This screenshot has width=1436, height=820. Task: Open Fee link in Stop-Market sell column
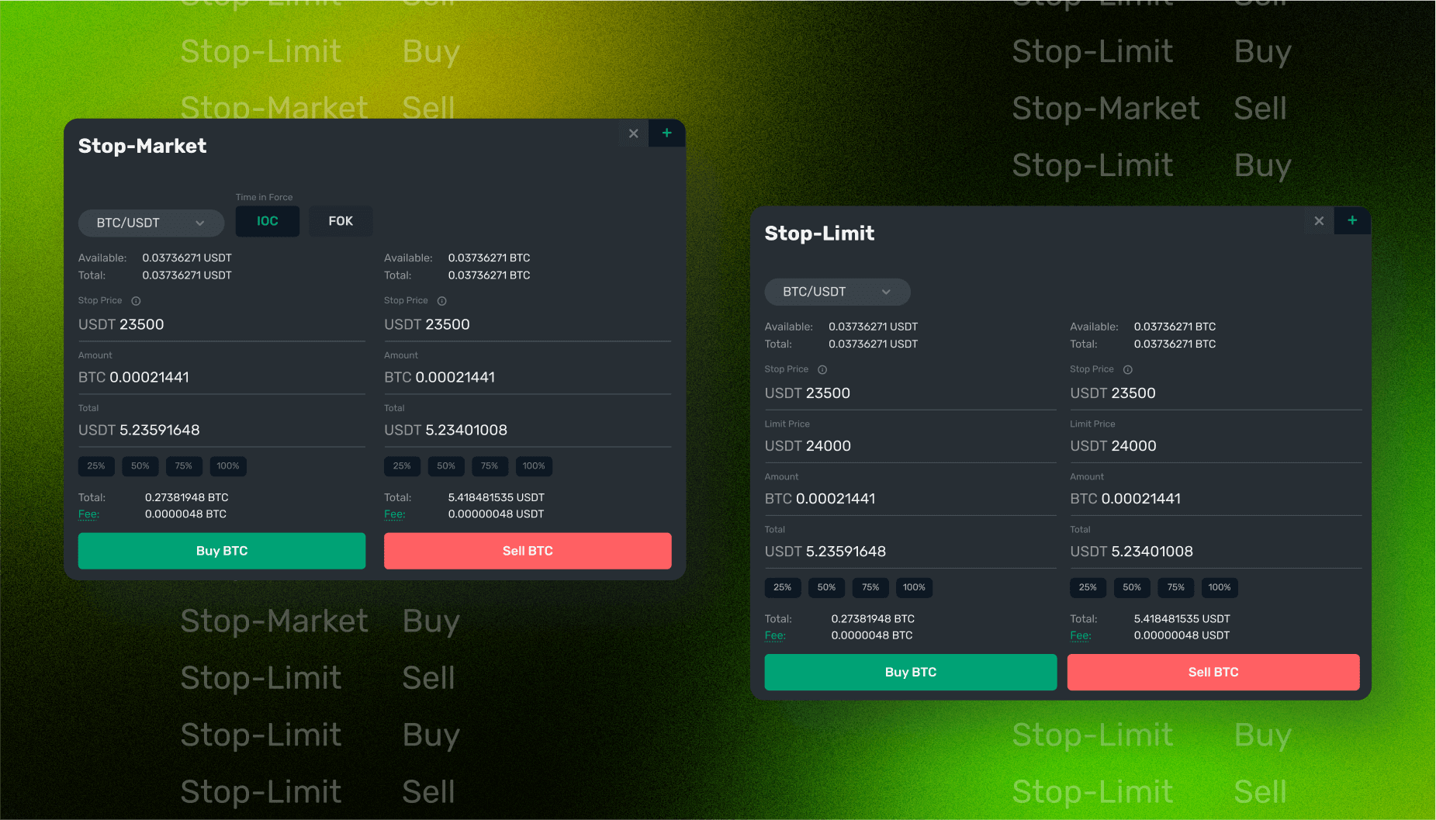pyautogui.click(x=394, y=514)
